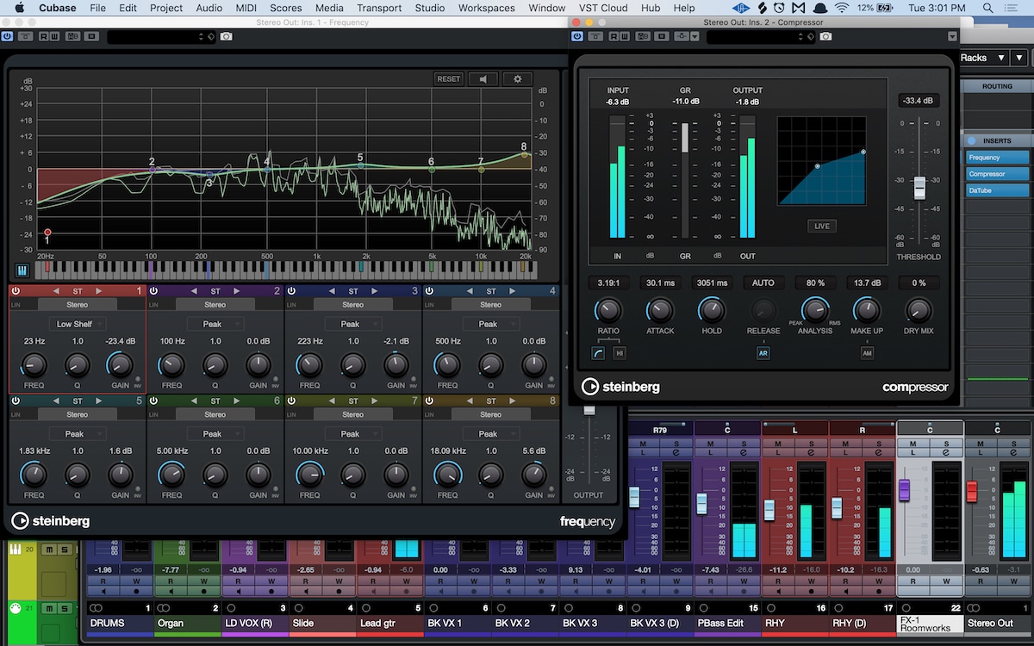Screen dimensions: 1034x646
Task: Click the Steinberg logo in Frequency
Action: coord(51,520)
